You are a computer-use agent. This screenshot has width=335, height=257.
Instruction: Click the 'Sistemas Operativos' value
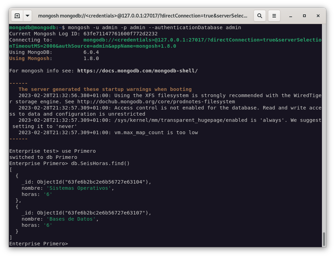(x=79, y=188)
